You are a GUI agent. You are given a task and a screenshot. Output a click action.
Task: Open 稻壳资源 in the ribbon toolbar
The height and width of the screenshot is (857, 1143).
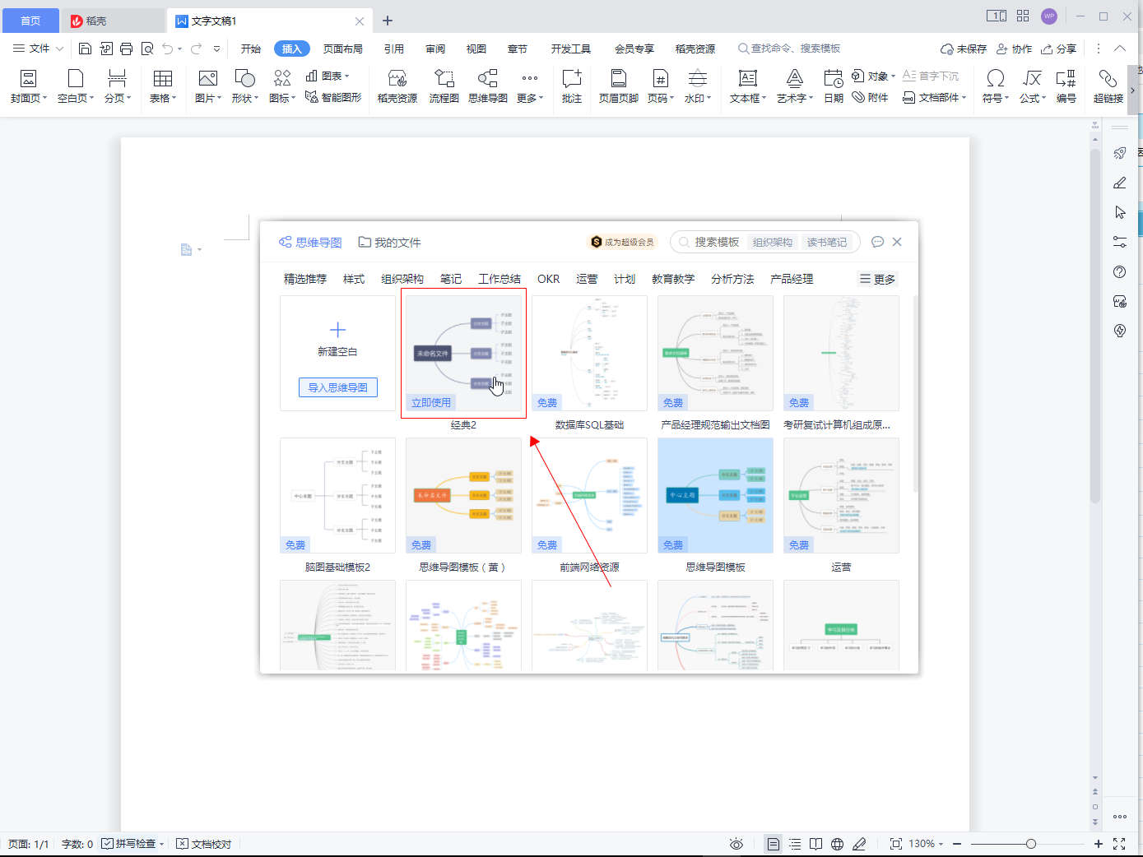pyautogui.click(x=397, y=86)
